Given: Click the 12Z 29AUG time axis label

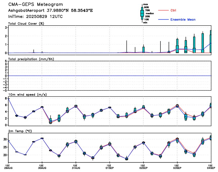Looking at the screenshot, I should tap(8, 167).
